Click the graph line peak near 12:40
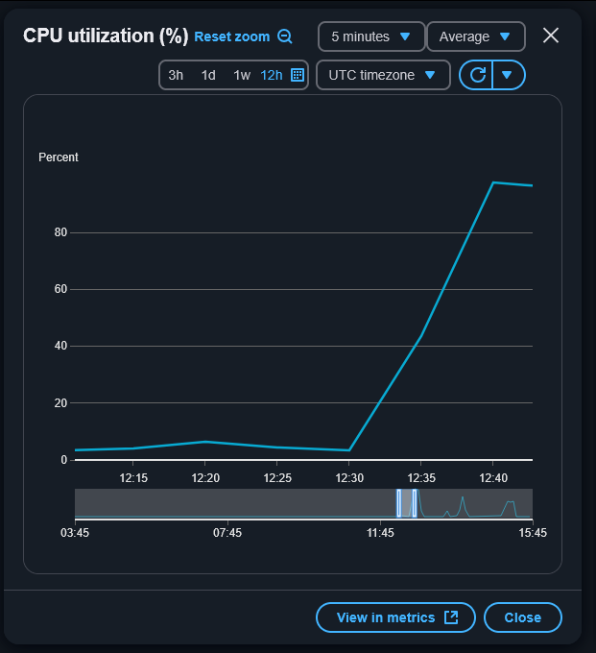Viewport: 596px width, 653px height. (x=493, y=182)
